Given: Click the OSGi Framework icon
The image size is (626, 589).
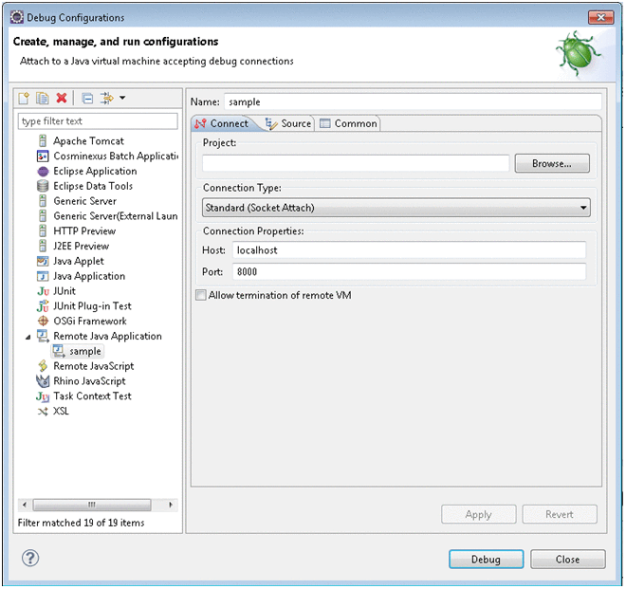Looking at the screenshot, I should 43,321.
